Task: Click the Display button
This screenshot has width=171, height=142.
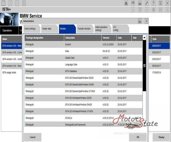Action: pyautogui.click(x=161, y=137)
